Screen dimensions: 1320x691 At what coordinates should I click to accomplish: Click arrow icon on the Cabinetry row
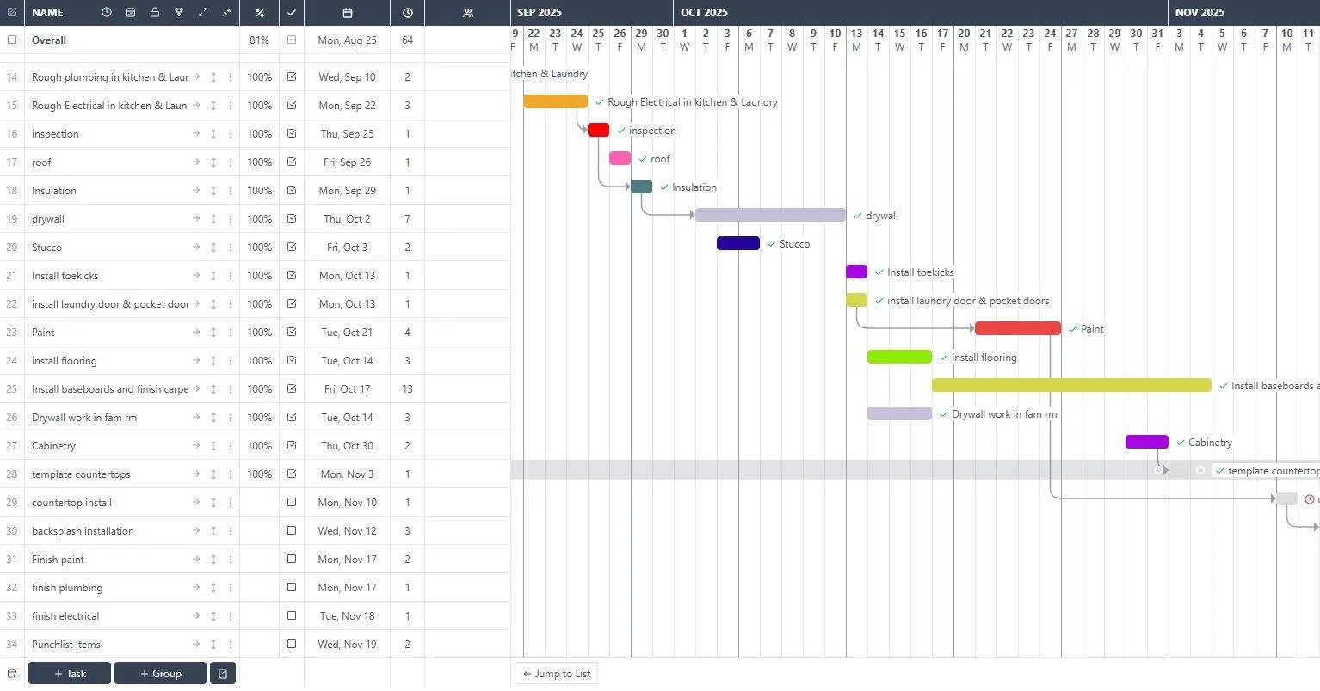point(196,445)
